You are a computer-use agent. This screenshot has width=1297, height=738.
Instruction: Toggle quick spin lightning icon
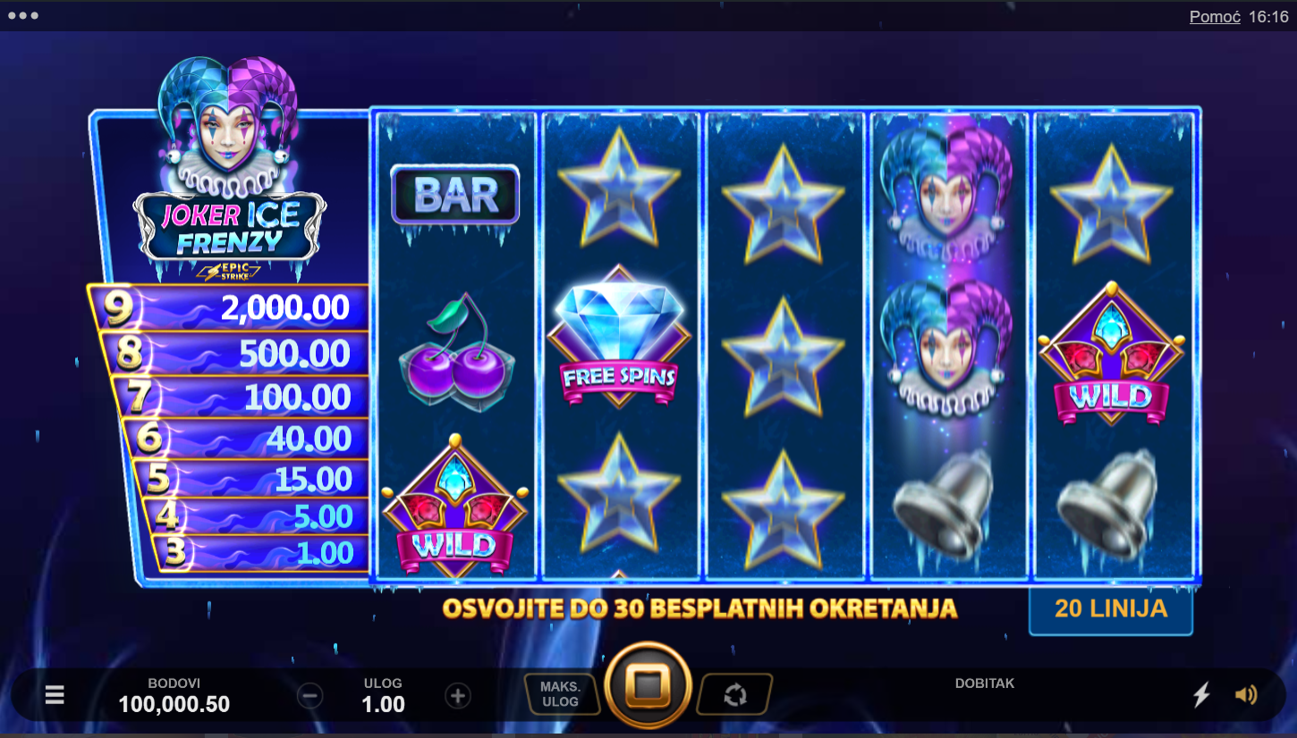pyautogui.click(x=1201, y=694)
